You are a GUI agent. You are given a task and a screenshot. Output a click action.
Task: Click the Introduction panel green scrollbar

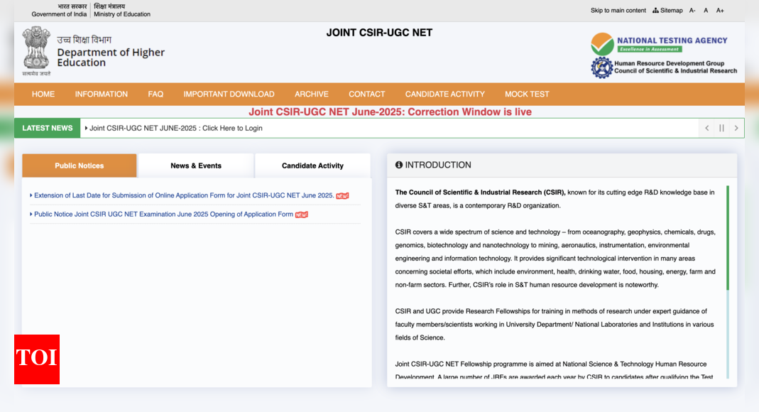coord(727,238)
